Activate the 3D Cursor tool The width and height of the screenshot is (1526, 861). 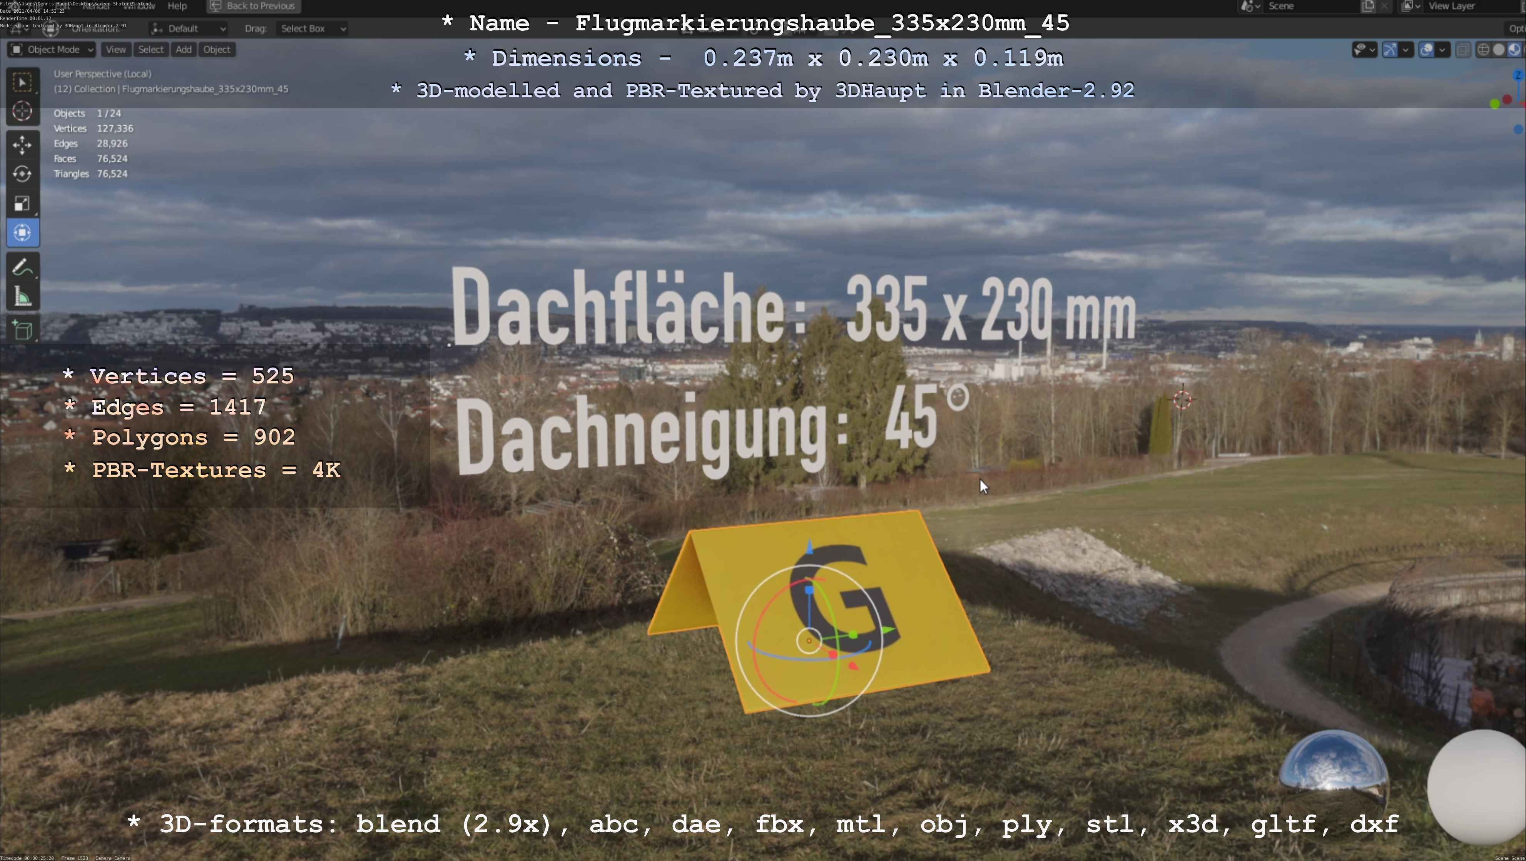tap(22, 111)
